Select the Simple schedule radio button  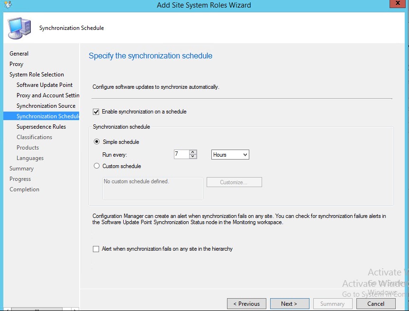97,142
